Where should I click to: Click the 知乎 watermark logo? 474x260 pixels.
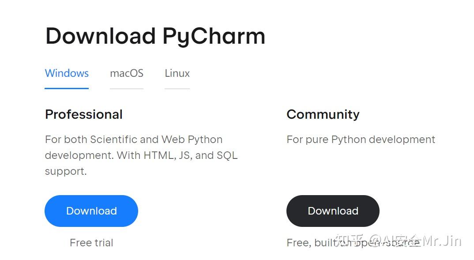(349, 241)
